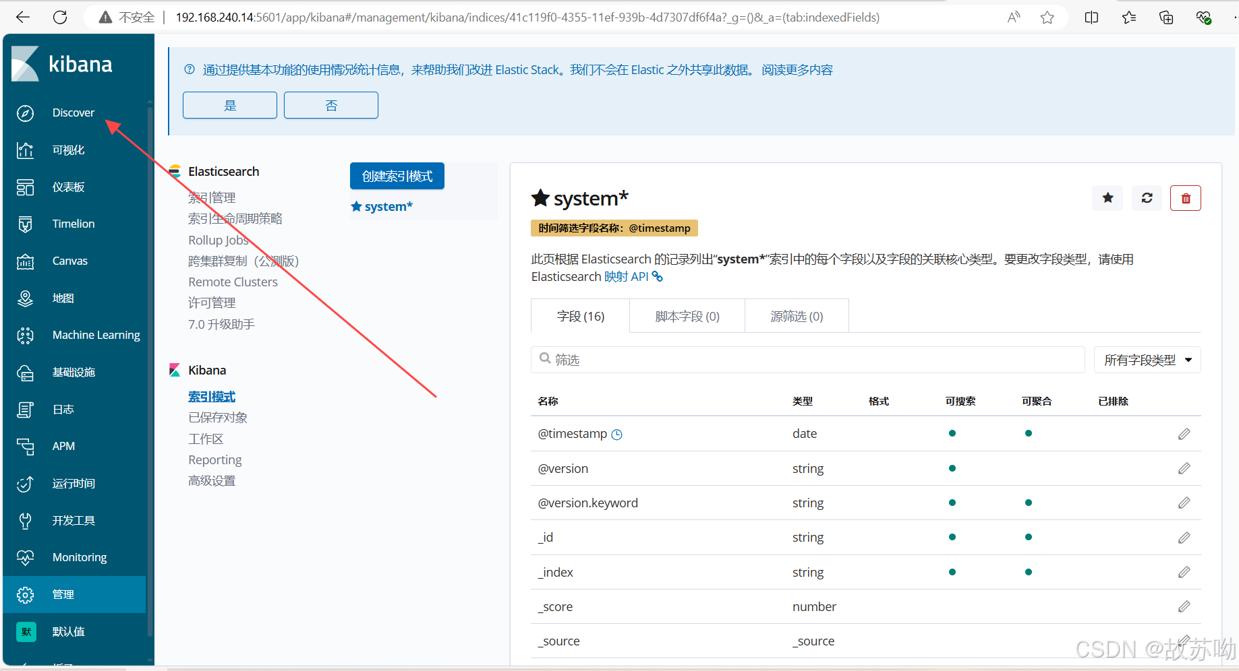Image resolution: width=1239 pixels, height=671 pixels.
Task: Open the Dashboard (仪表板) icon
Action: pyautogui.click(x=25, y=187)
